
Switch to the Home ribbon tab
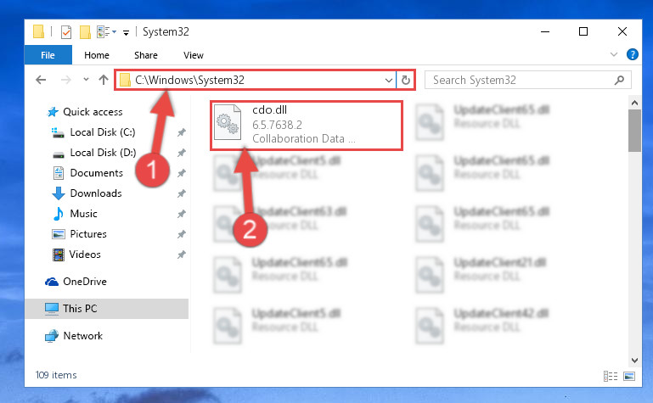click(96, 55)
